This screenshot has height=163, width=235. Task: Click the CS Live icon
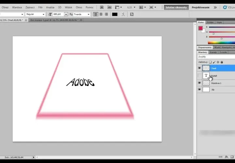click(x=225, y=7)
